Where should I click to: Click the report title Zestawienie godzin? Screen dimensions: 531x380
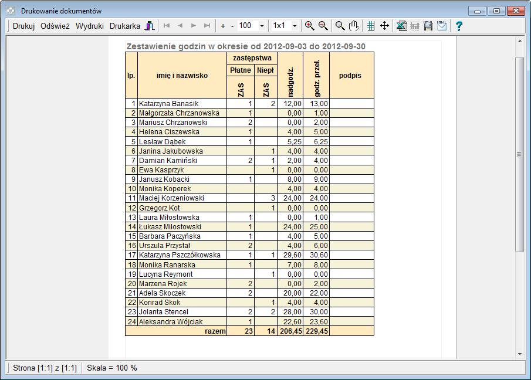tap(246, 46)
